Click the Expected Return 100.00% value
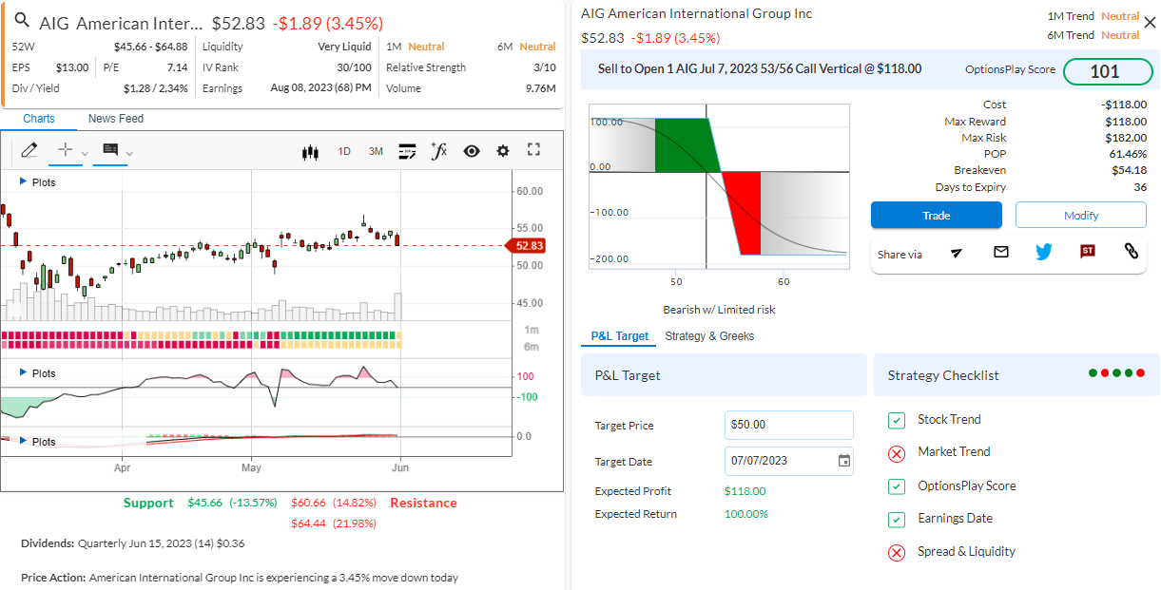 [746, 514]
